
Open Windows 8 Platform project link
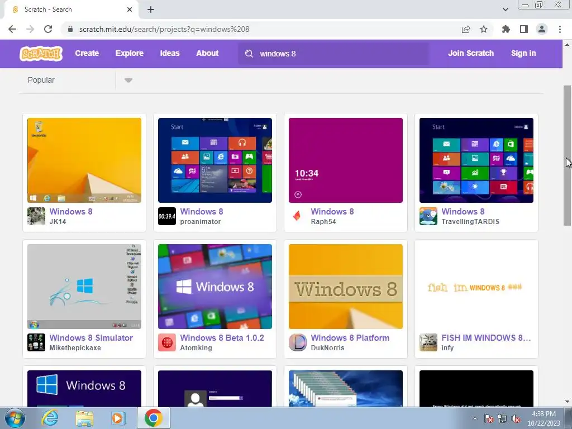click(x=350, y=338)
